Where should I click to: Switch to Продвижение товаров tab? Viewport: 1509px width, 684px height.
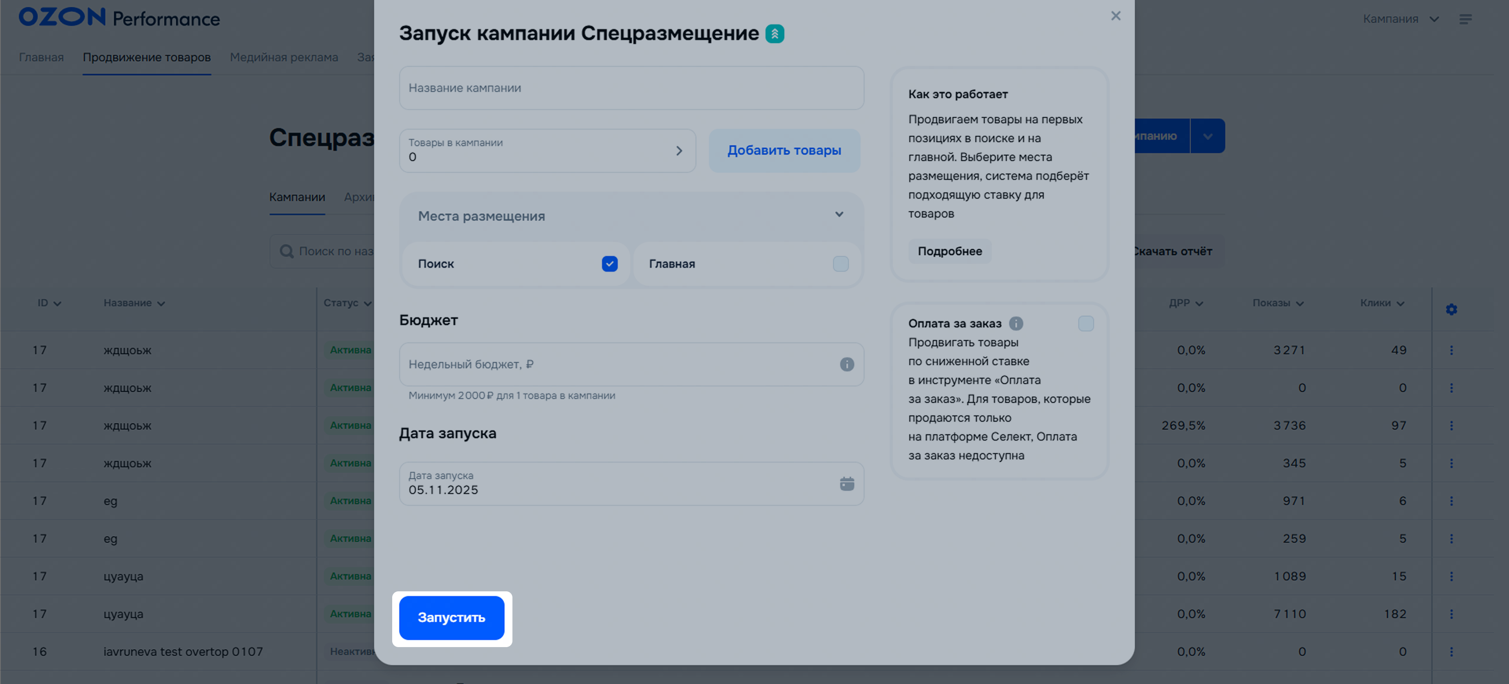tap(147, 57)
